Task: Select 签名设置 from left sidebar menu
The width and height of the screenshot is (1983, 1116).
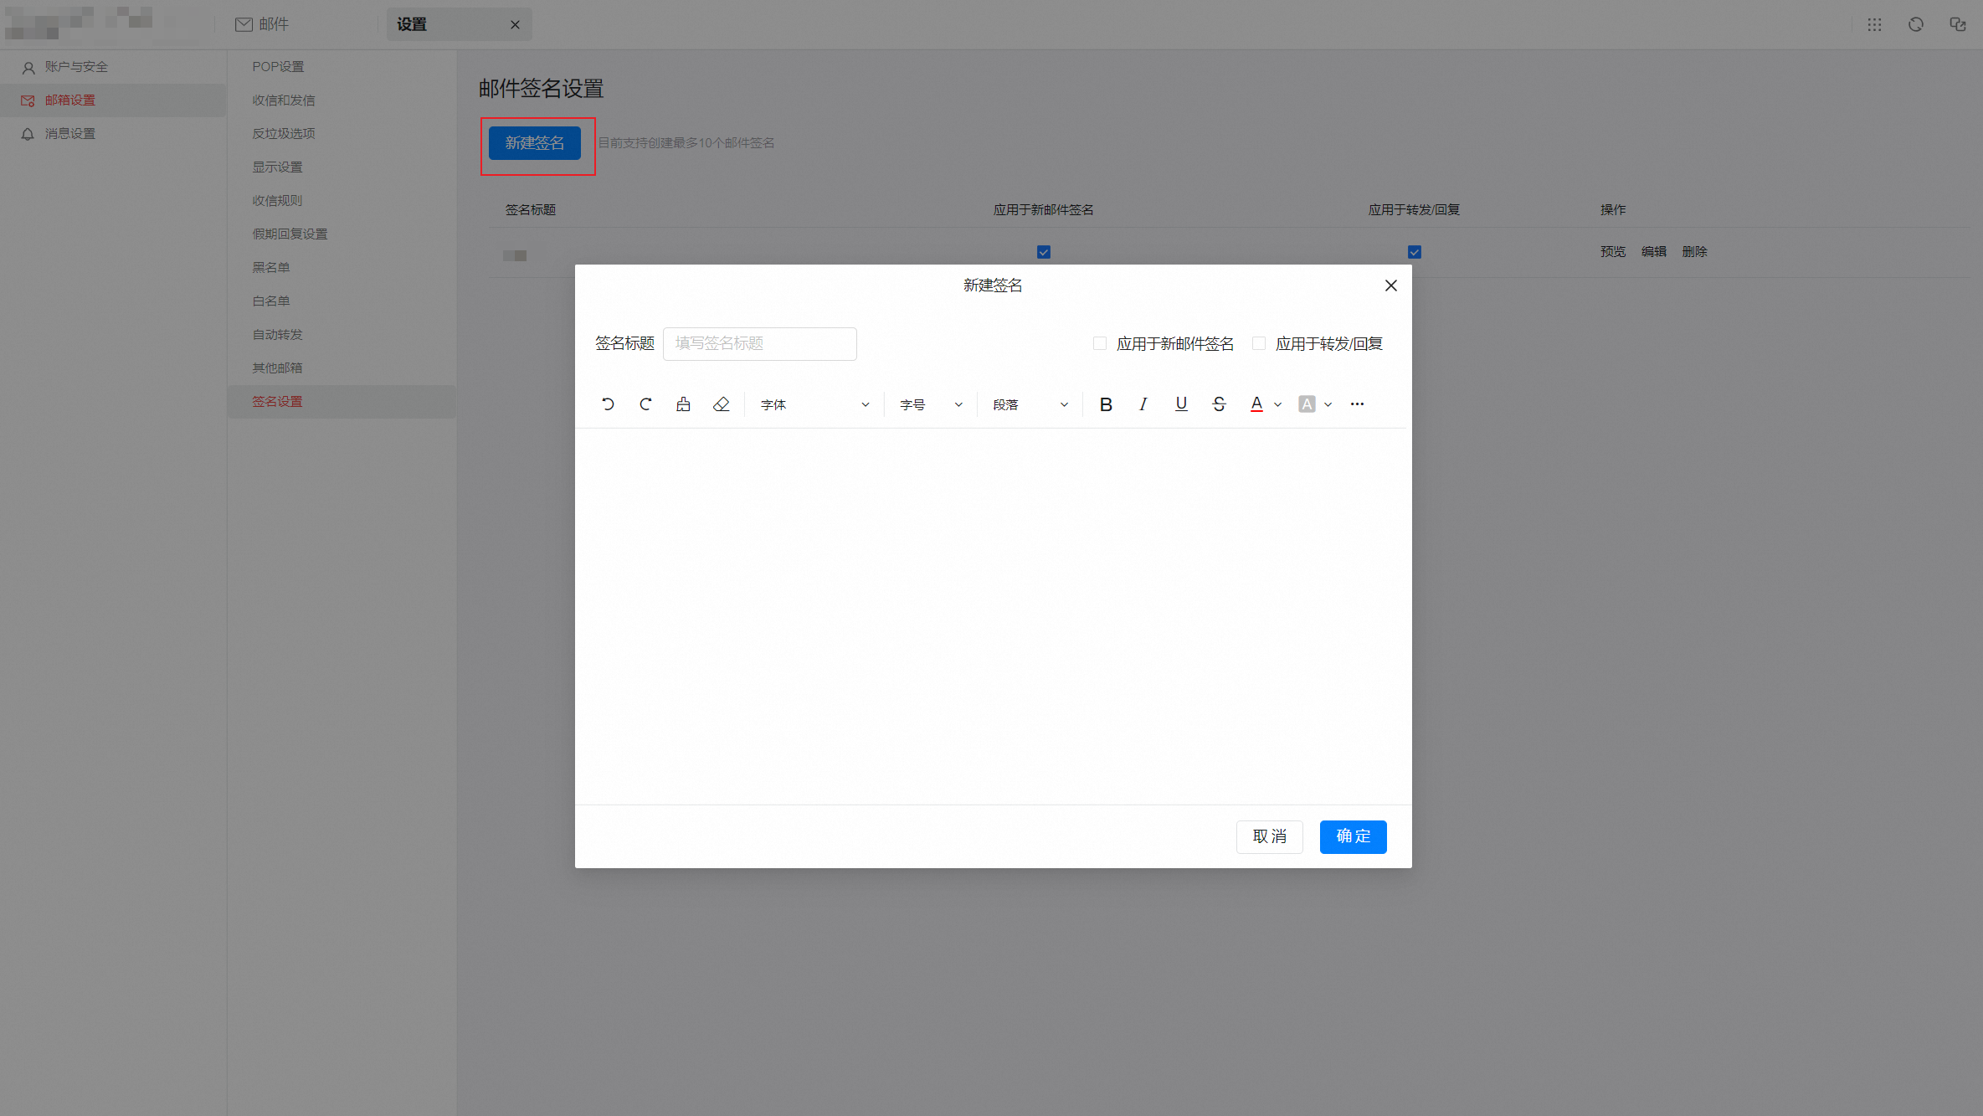Action: (278, 401)
